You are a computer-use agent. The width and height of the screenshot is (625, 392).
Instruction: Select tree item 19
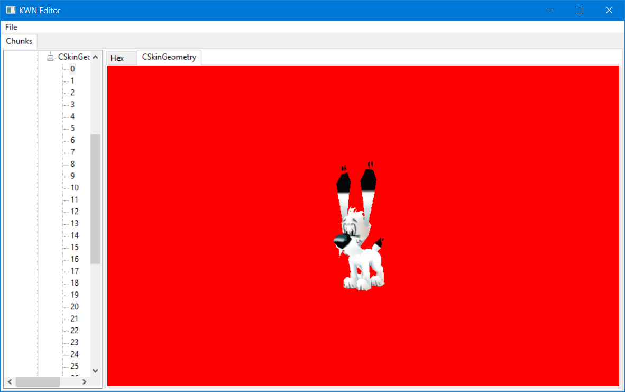pos(75,295)
